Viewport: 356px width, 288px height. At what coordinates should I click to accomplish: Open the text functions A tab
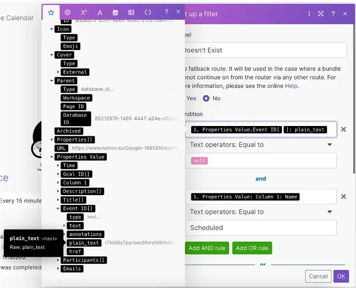pos(100,13)
